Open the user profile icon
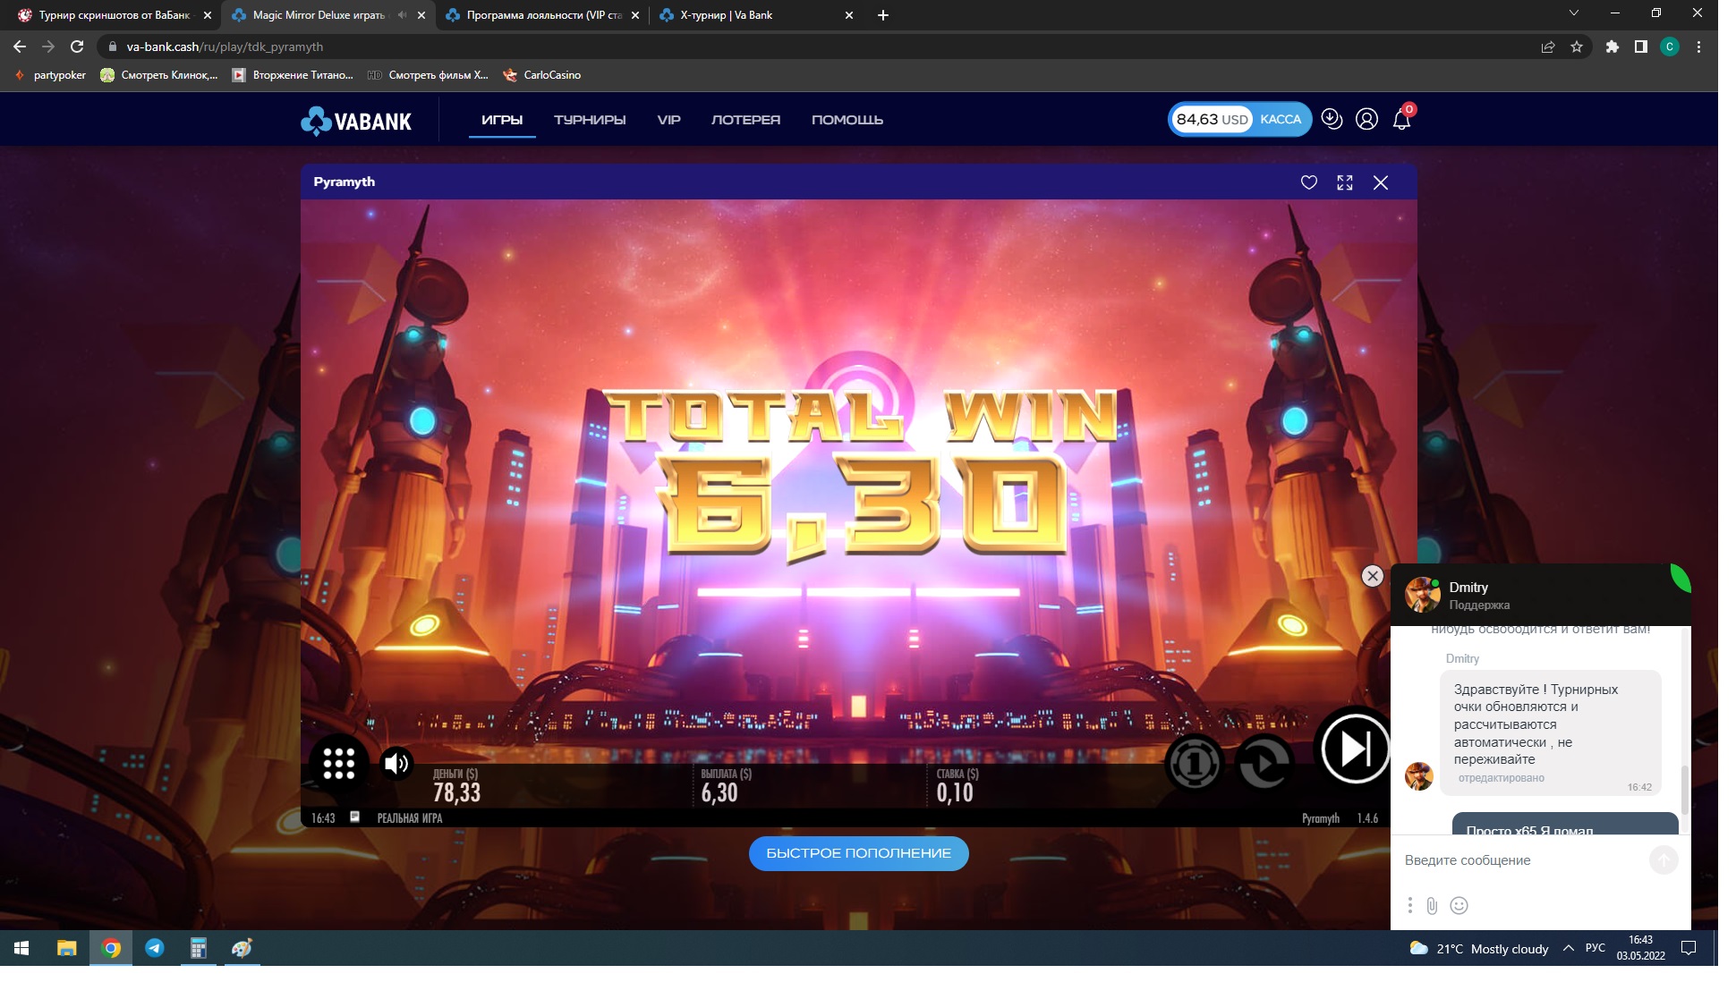1736x982 pixels. click(1366, 119)
